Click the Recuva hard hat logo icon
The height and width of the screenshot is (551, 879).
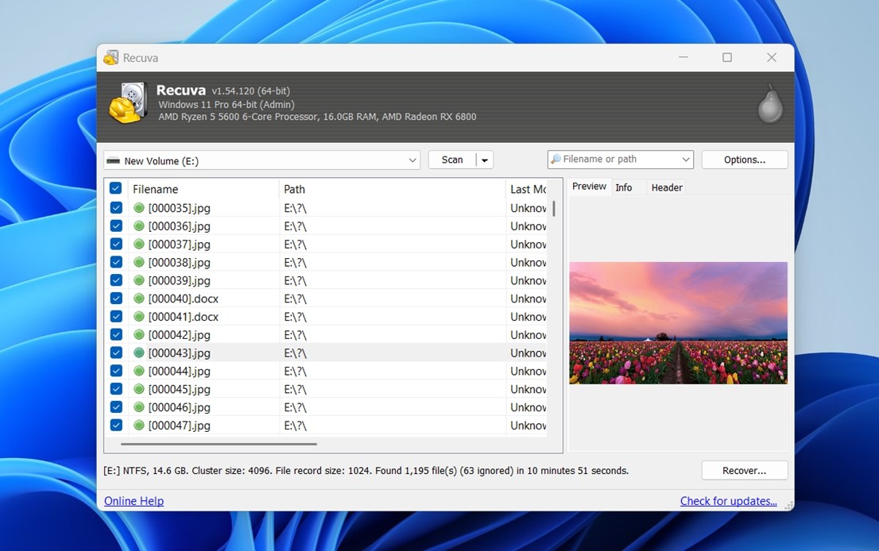pos(128,103)
